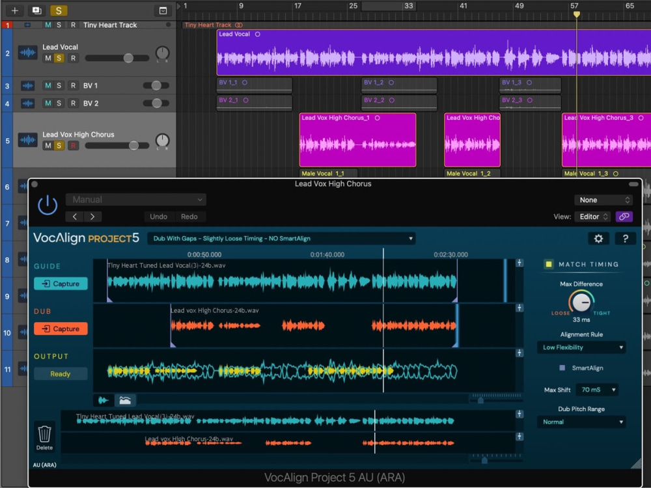651x488 pixels.
Task: Select the Lead Vocal audio region
Action: [434, 53]
